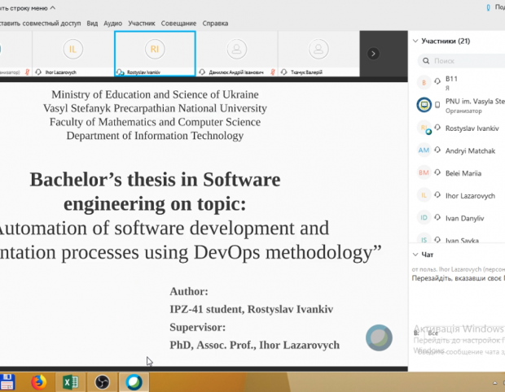The height and width of the screenshot is (392, 505).
Task: Open the Аудио menu
Action: (x=113, y=24)
